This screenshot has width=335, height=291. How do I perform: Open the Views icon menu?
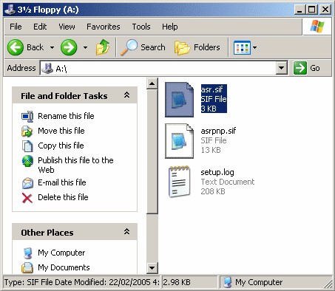pyautogui.click(x=242, y=47)
